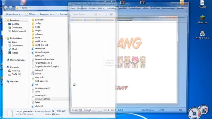
Task: Select the launch batch file
Action: coord(36,74)
